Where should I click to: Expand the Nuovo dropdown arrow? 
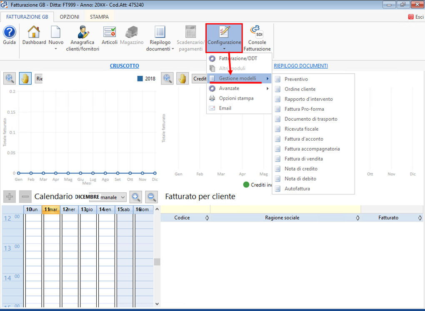[56, 49]
